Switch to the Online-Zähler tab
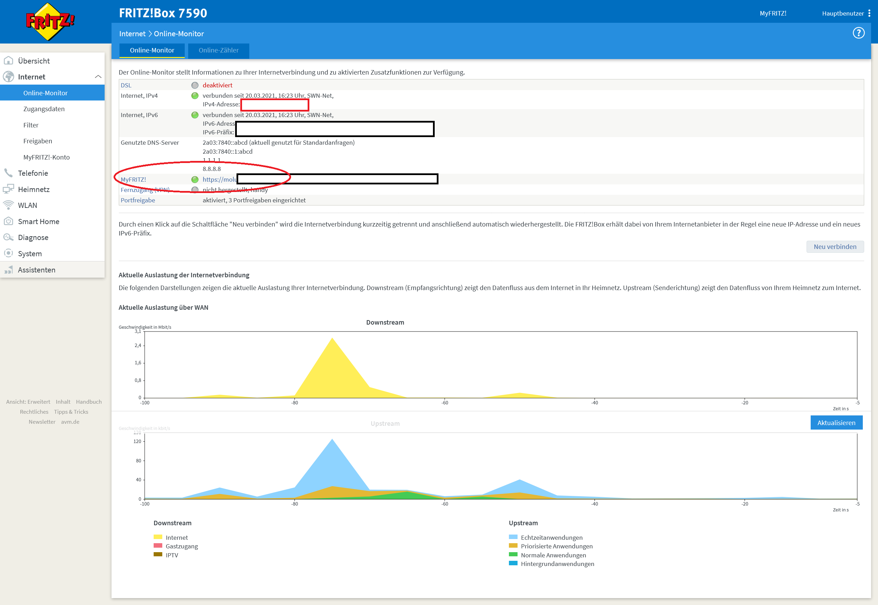Image resolution: width=878 pixels, height=605 pixels. click(219, 50)
